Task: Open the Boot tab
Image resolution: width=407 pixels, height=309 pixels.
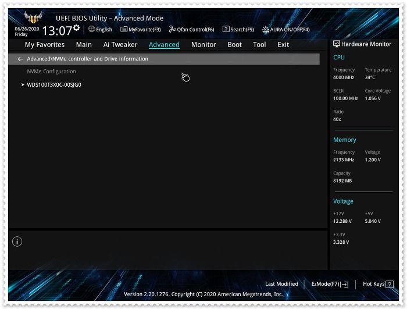Action: [235, 45]
